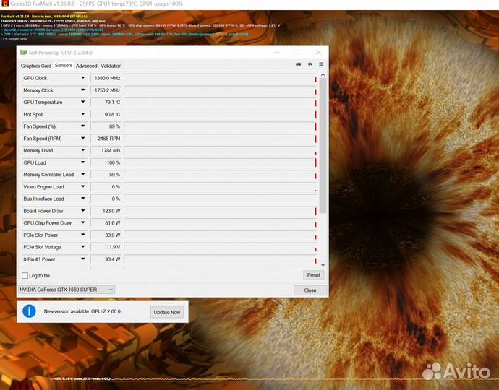Click the Update Now button
The image size is (499, 390).
(166, 312)
